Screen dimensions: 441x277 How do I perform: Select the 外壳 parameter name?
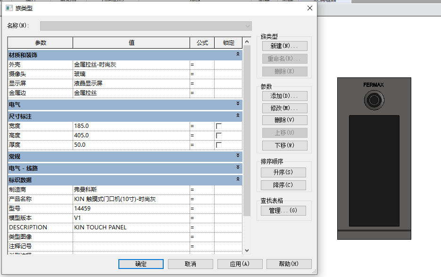click(x=41, y=65)
